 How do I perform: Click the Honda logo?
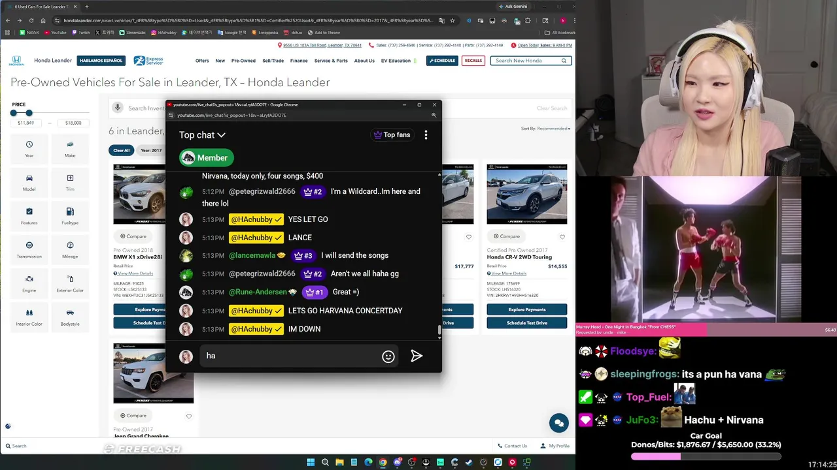[x=16, y=61]
